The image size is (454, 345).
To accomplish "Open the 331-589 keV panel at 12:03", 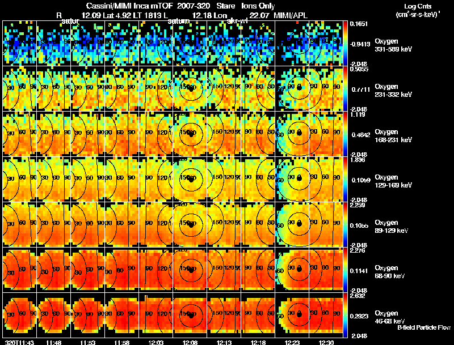I will [x=156, y=43].
